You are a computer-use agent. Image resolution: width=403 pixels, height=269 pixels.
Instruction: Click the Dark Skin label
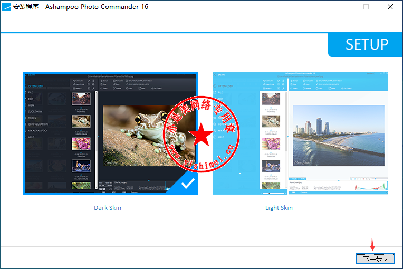[x=108, y=208]
